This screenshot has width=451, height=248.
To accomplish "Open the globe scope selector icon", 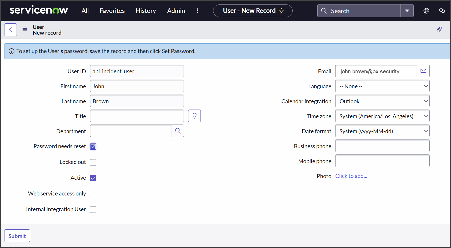I will [426, 11].
